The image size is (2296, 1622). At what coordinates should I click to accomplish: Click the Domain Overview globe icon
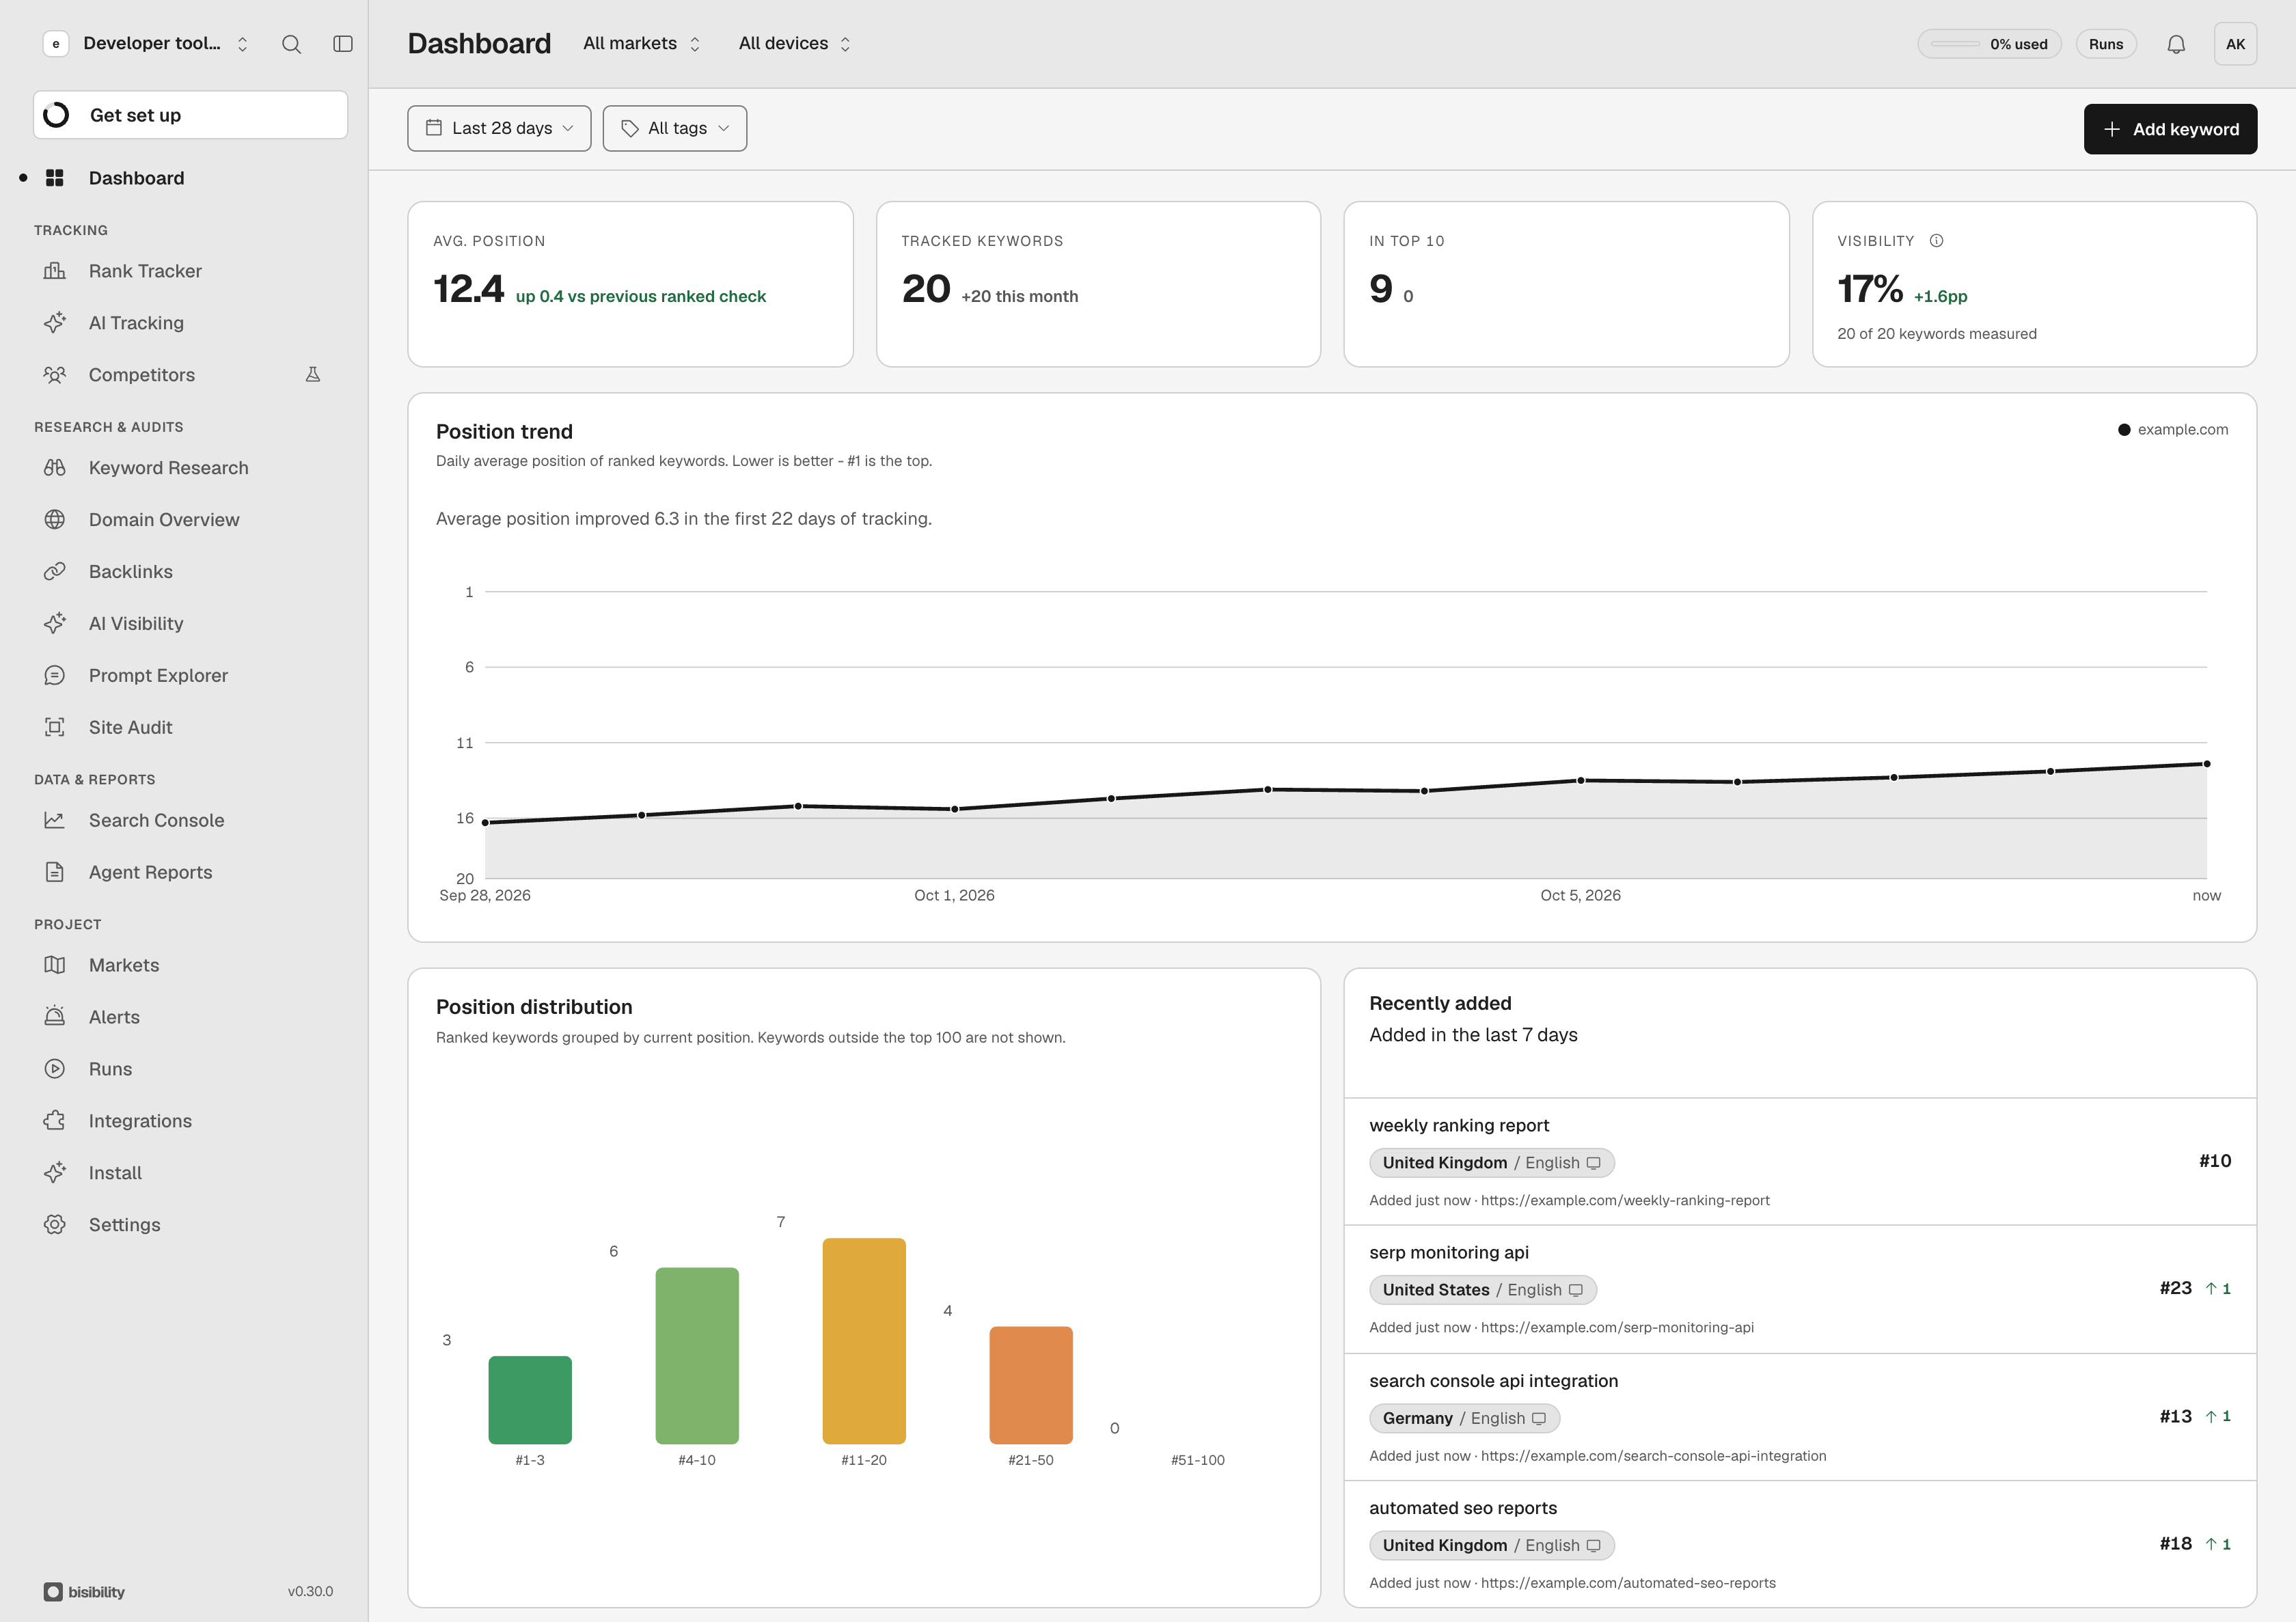click(55, 520)
